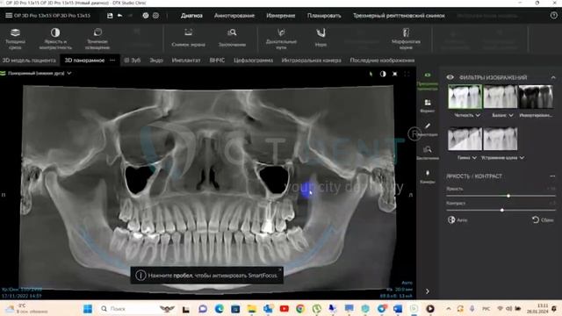This screenshot has height=316, width=562.
Task: Toggle the image filters eye icon
Action: pos(450,77)
